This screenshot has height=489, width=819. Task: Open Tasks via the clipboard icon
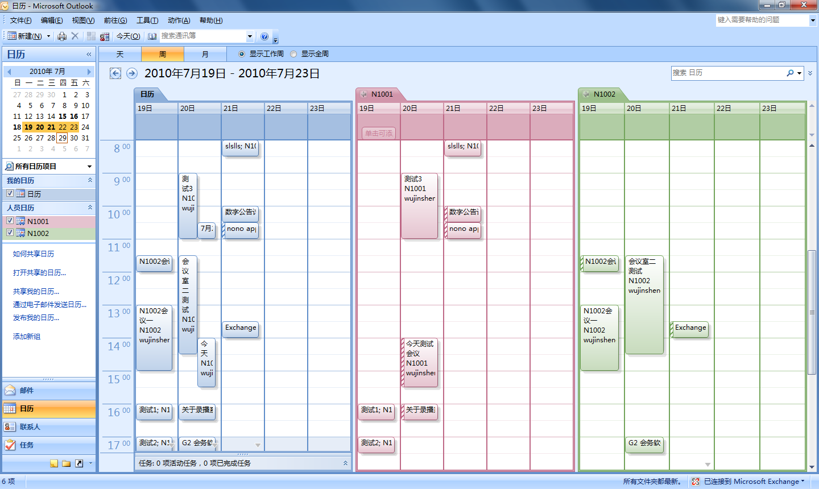(x=10, y=445)
